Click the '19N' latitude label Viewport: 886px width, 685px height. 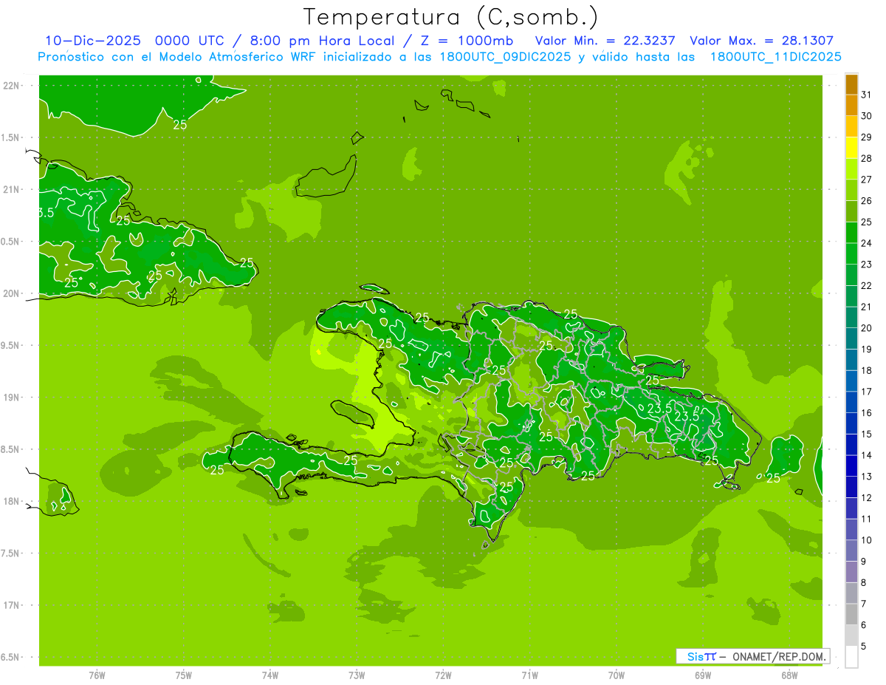tap(10, 398)
